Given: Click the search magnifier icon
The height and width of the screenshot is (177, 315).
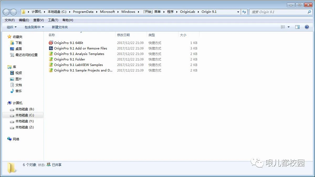Looking at the screenshot, I should [309, 12].
